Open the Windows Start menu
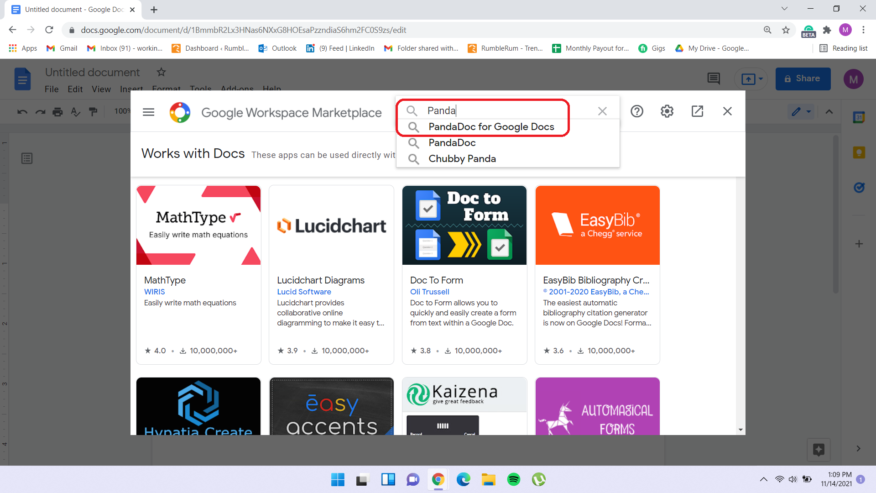The image size is (876, 493). (338, 479)
